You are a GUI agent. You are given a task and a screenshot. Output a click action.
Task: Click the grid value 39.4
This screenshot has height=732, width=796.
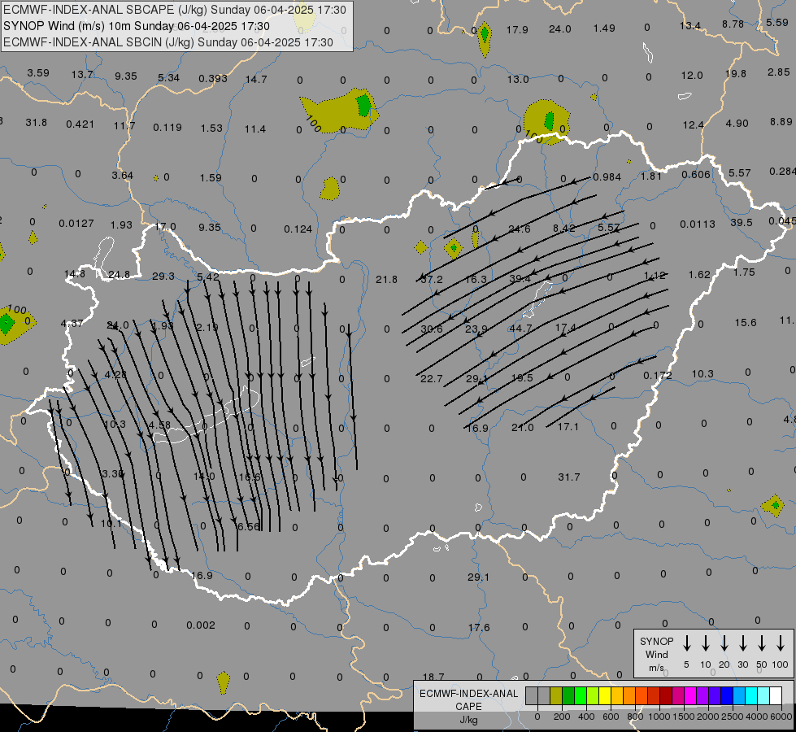520,279
